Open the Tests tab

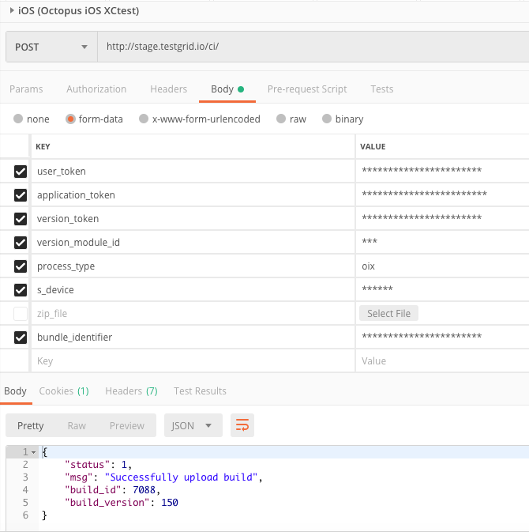click(382, 89)
